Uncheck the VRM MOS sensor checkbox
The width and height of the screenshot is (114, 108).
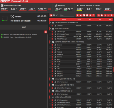[x=52, y=55]
